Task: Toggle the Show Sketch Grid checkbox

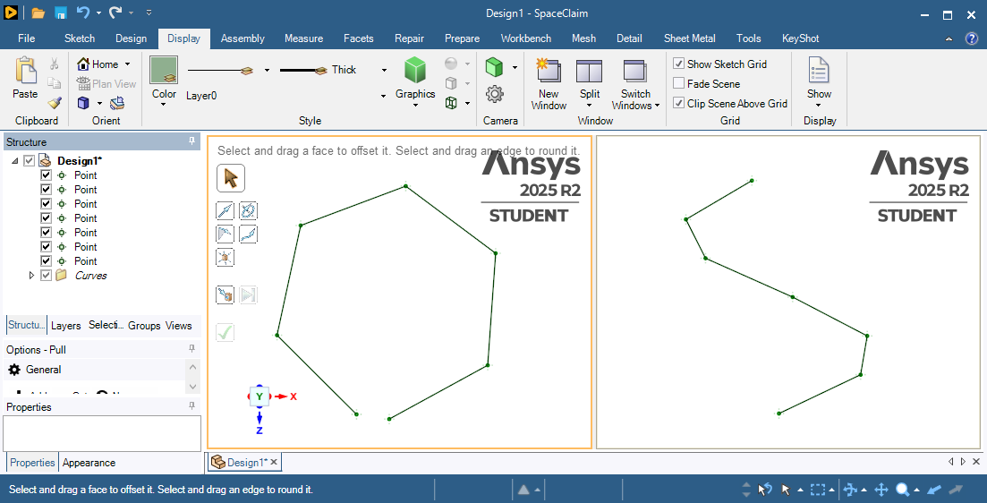Action: click(678, 64)
